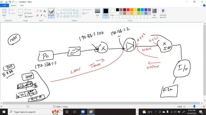206x115 pixels.
Task: Click the Cut scissors button
Action: (x=11, y=10)
